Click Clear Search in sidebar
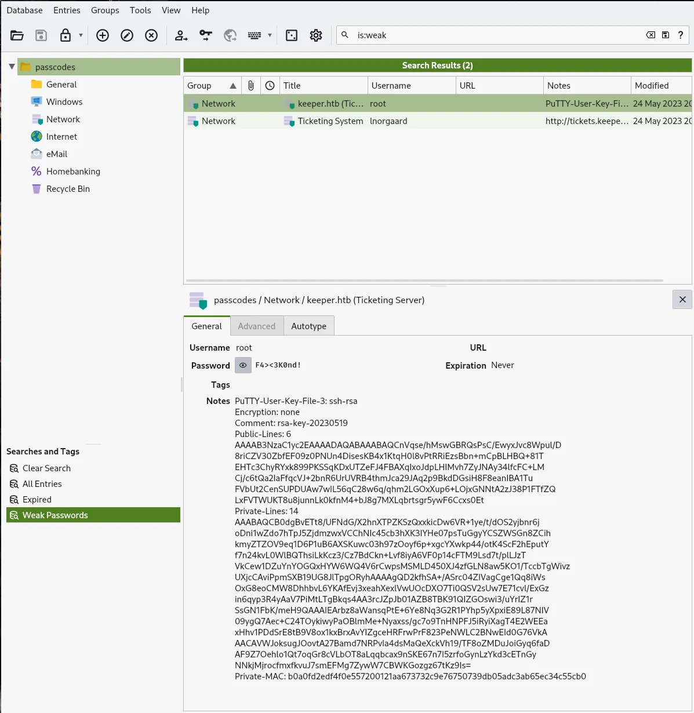The width and height of the screenshot is (694, 713). 46,468
